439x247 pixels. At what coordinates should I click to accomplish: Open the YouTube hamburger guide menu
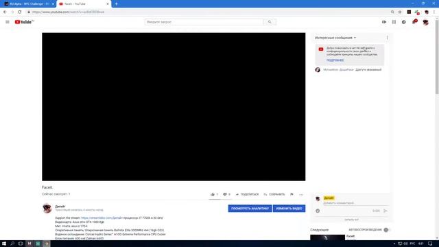coord(8,22)
